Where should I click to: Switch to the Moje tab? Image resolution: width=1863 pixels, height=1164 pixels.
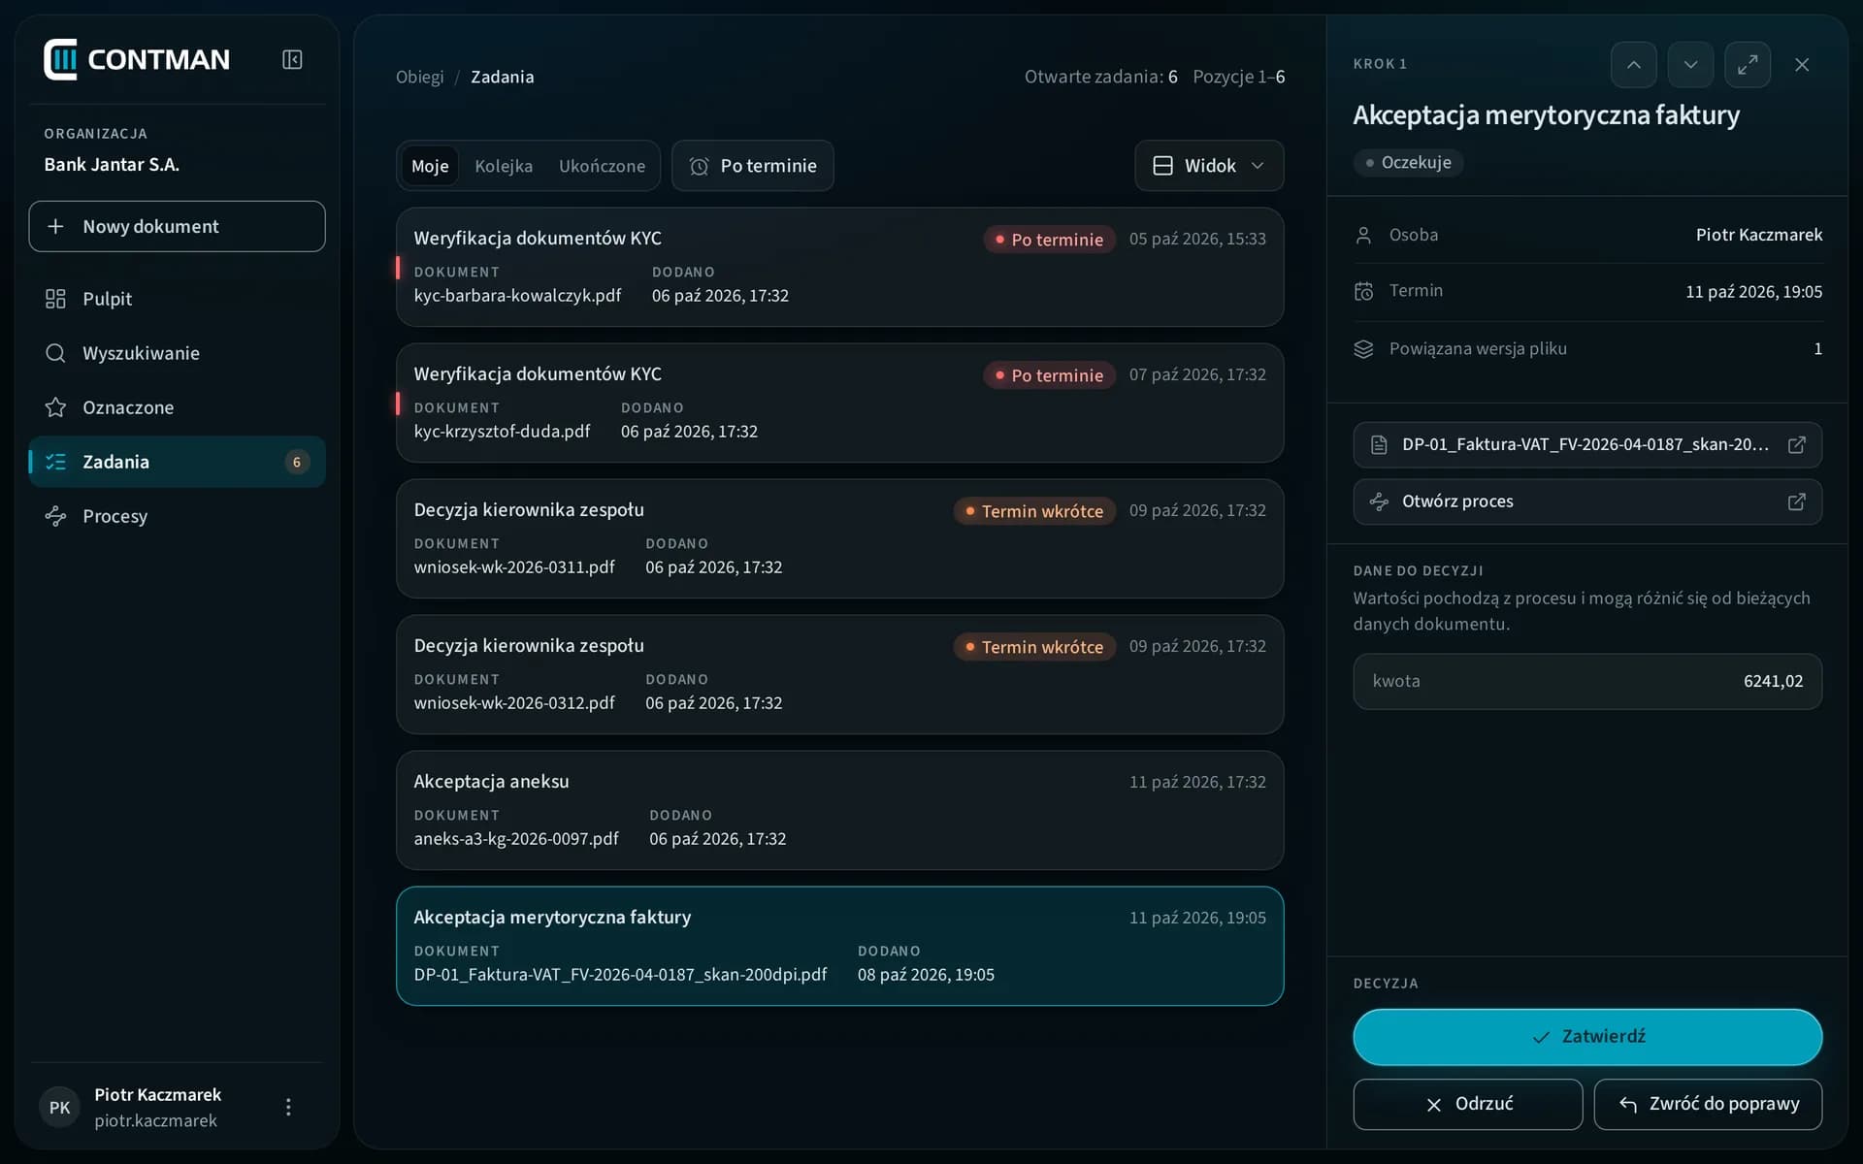pyautogui.click(x=430, y=166)
